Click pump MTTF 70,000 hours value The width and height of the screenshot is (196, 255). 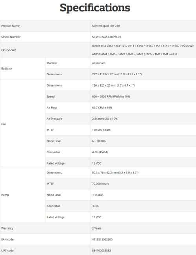(x=100, y=184)
